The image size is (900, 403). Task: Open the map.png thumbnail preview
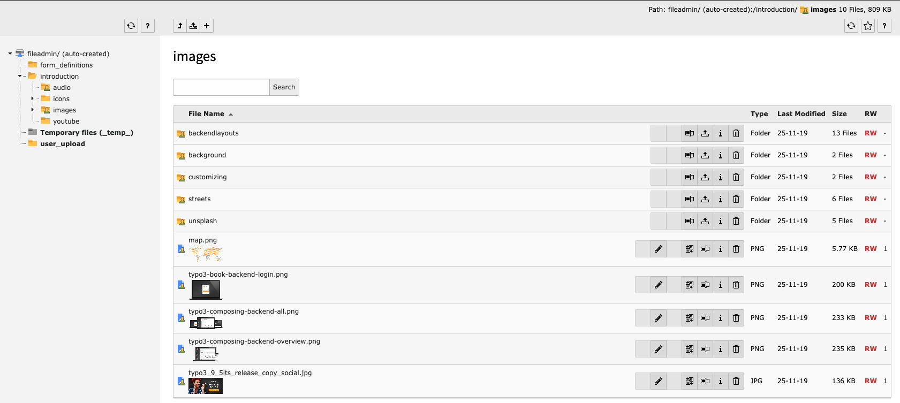(x=206, y=254)
